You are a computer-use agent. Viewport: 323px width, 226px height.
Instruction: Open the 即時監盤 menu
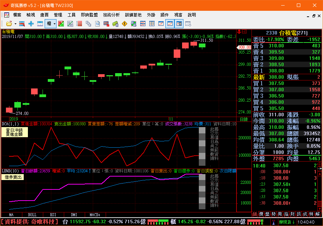[x=89, y=15]
